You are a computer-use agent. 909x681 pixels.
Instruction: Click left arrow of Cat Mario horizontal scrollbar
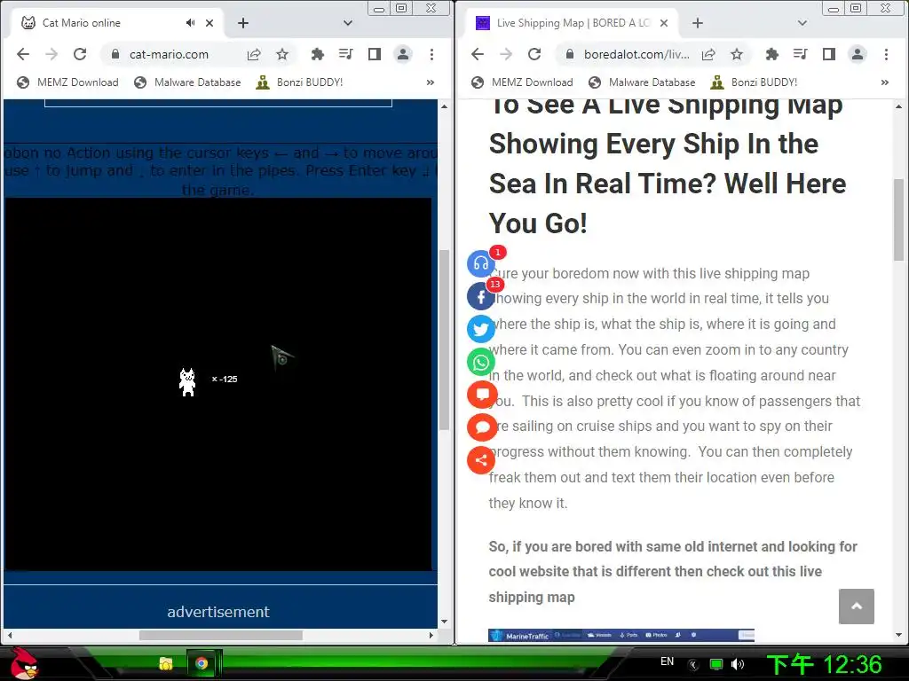pos(9,635)
